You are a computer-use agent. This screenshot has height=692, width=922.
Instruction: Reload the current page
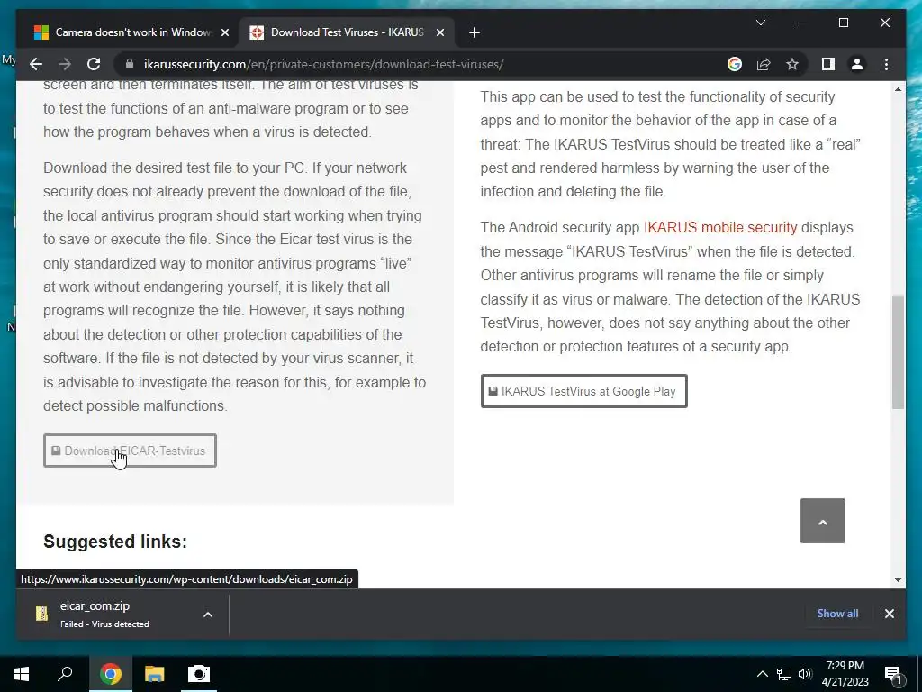click(x=94, y=64)
